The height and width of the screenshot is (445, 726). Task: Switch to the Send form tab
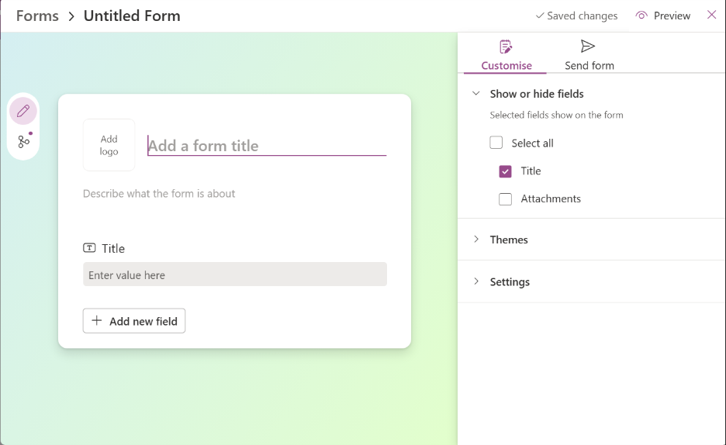pyautogui.click(x=589, y=65)
